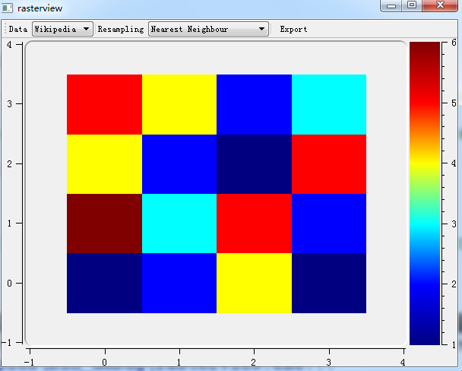Select the red cell in top-left corner
The image size is (462, 371).
click(104, 104)
